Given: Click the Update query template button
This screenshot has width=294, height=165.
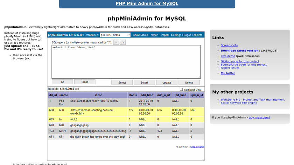Looking at the screenshot, I should pos(167,82).
